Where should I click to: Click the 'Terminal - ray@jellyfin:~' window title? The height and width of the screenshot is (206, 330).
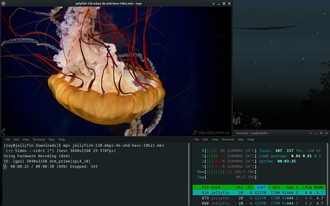click(253, 133)
